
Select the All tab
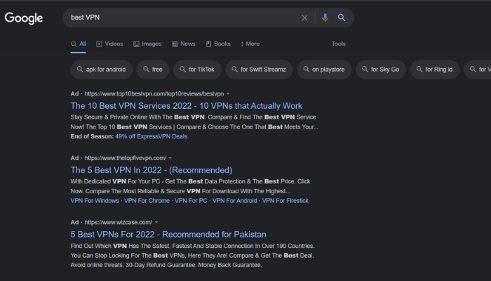79,44
